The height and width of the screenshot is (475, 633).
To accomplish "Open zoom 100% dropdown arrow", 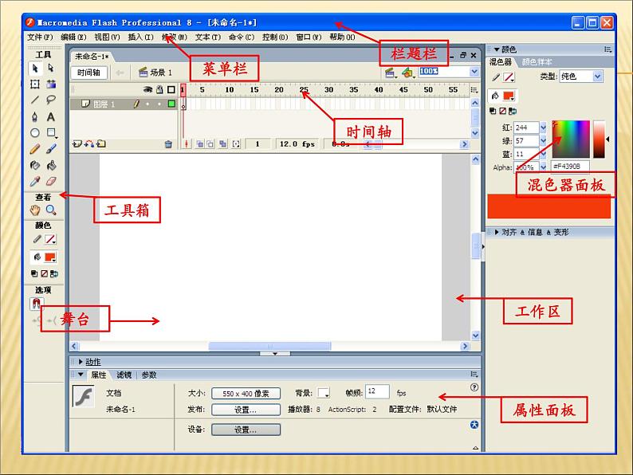I will point(474,72).
